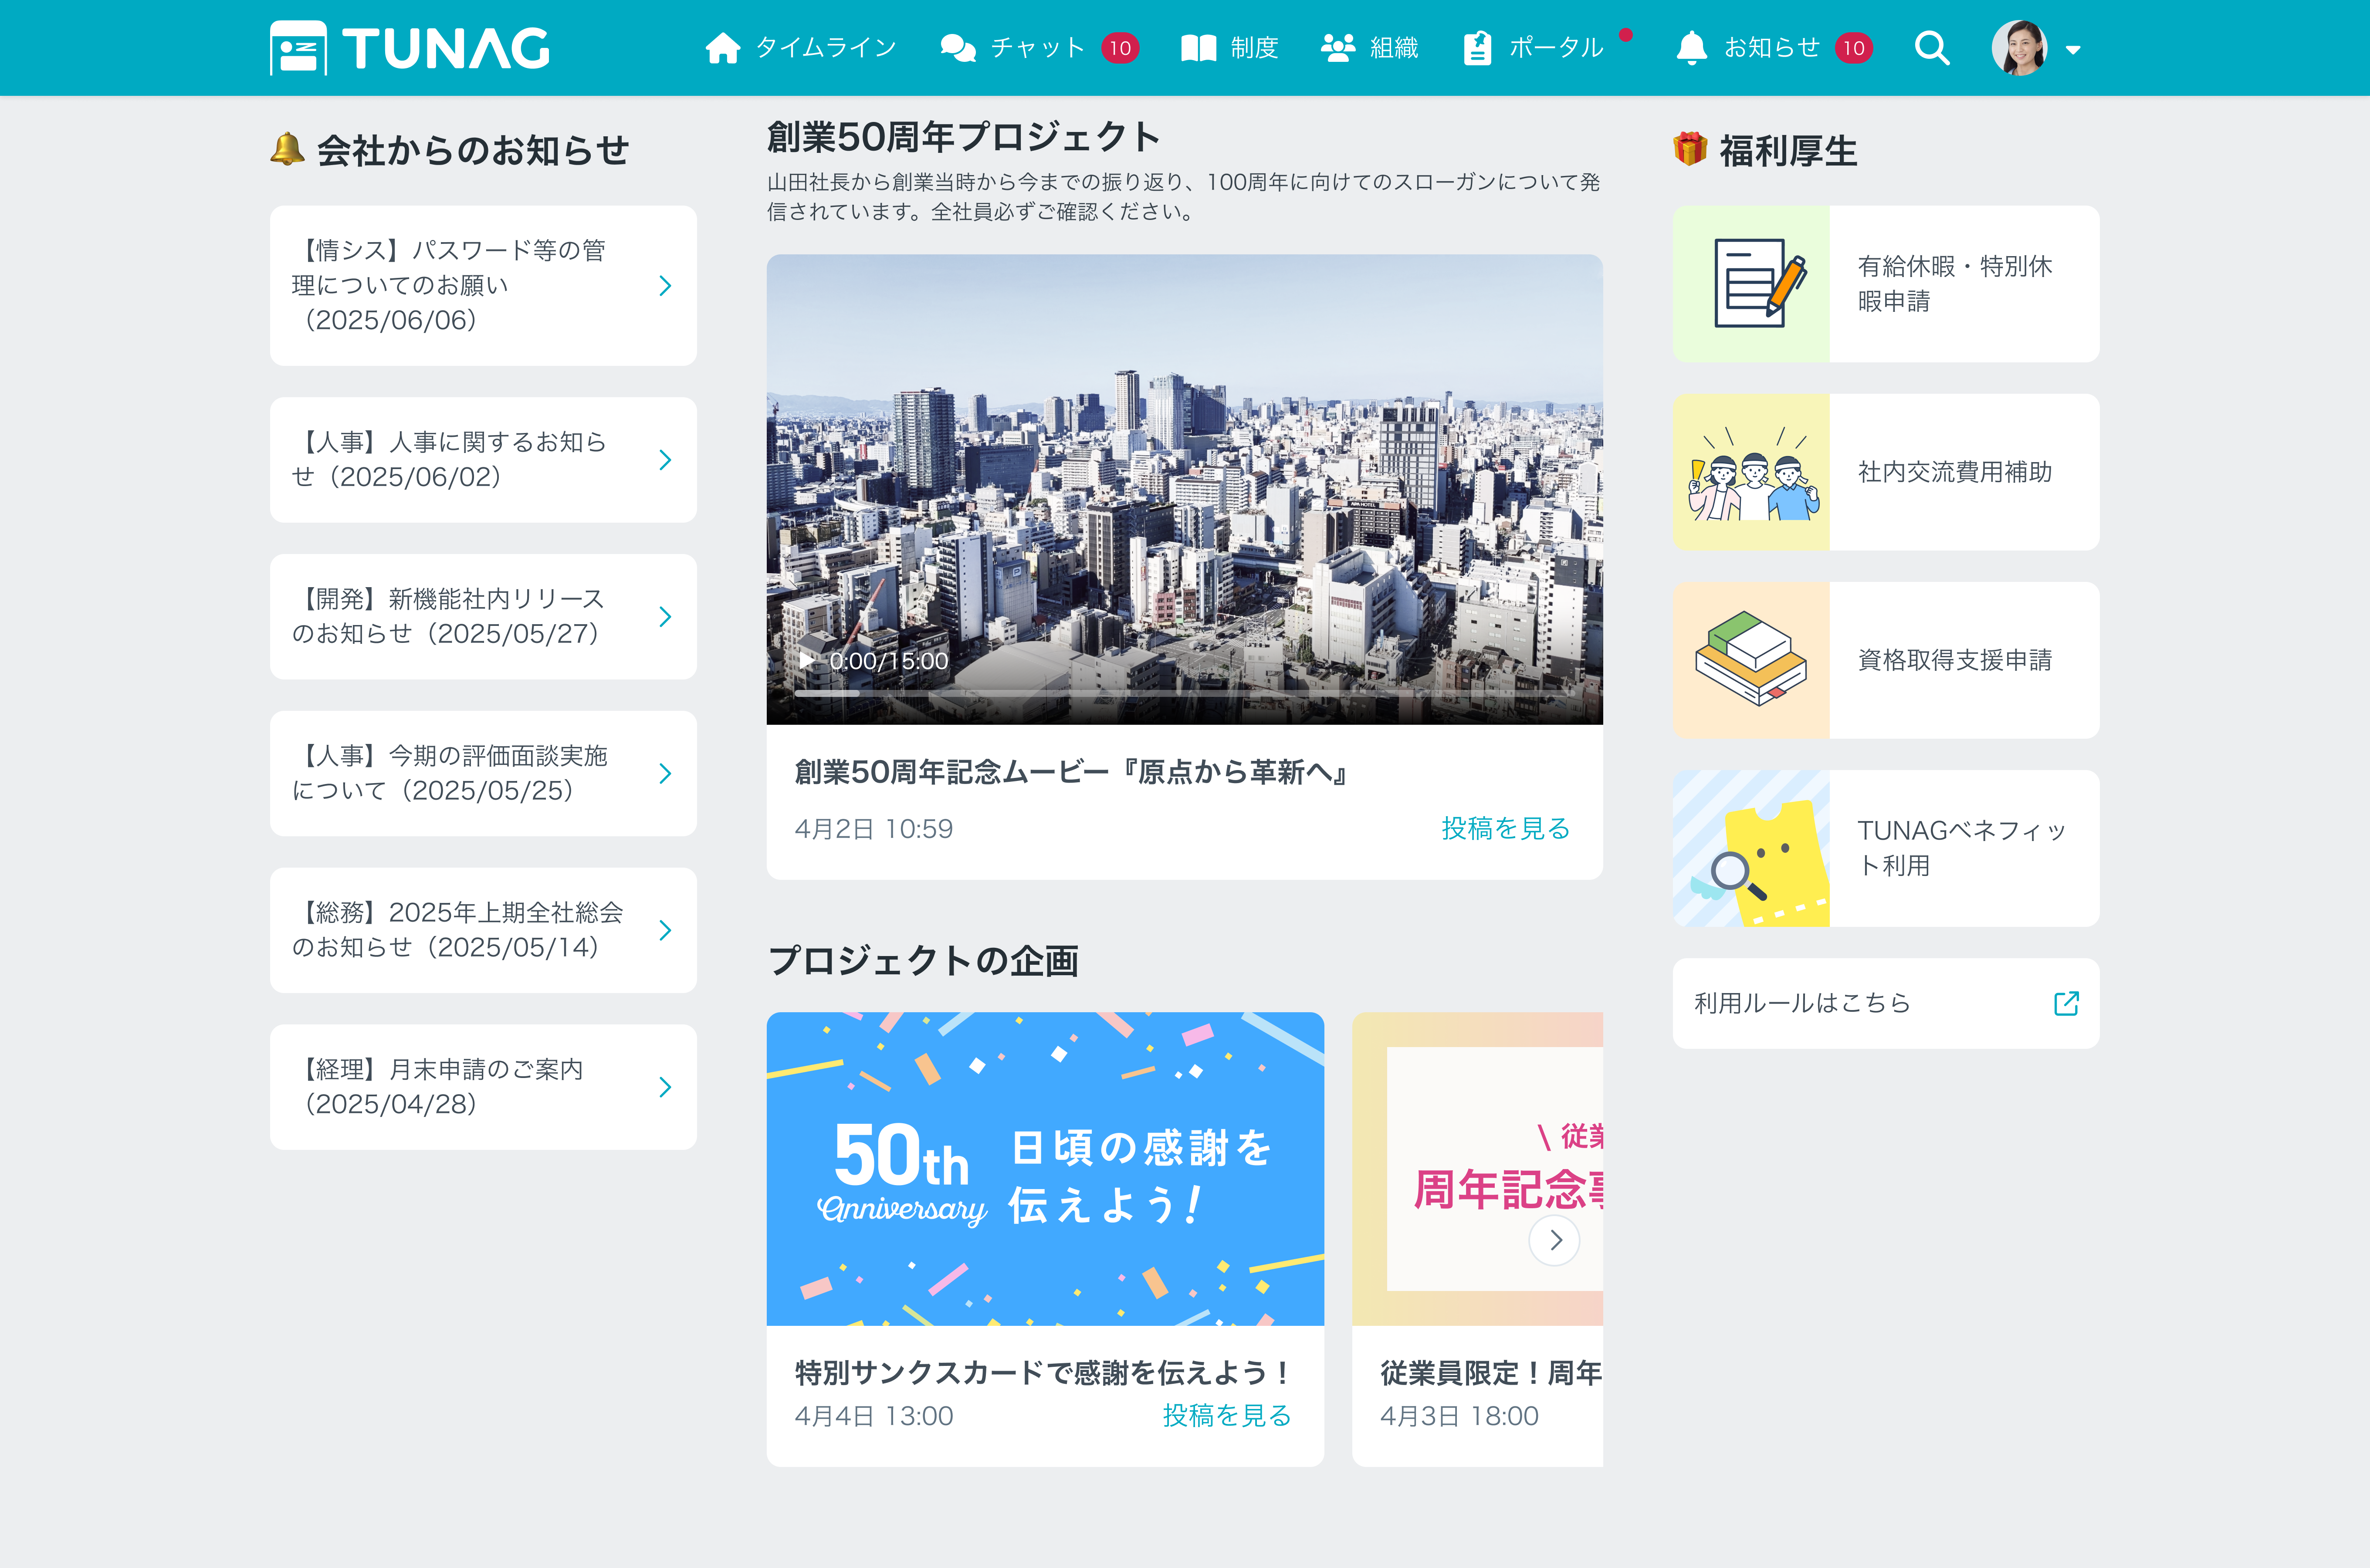Expand the 【経理】月末申請 chevron
This screenshot has height=1568, width=2370.
(665, 1087)
